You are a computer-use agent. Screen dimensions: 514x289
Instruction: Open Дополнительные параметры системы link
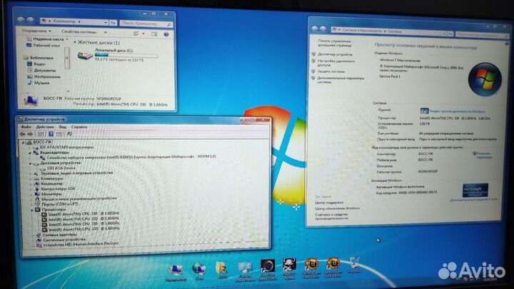341,80
